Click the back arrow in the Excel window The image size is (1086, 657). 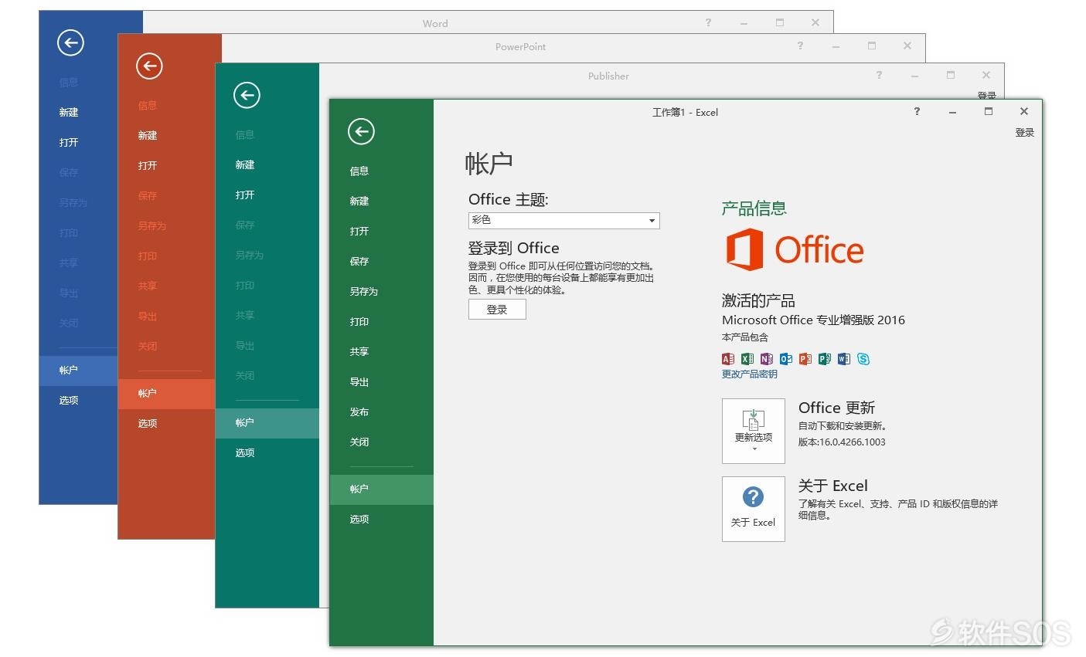[x=361, y=131]
